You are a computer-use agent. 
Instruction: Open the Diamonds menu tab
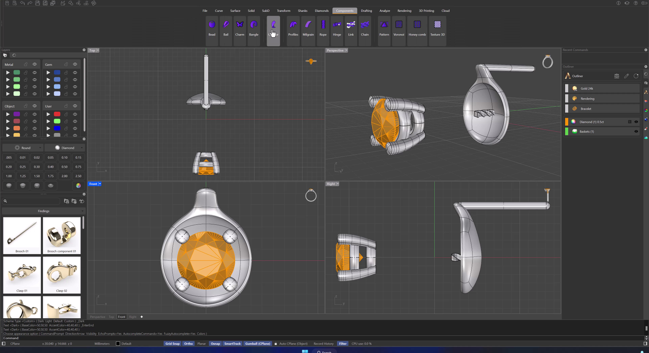(321, 11)
